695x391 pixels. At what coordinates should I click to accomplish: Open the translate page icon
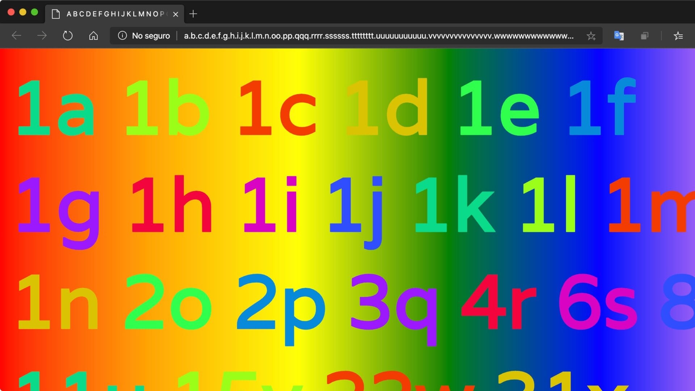[x=619, y=35]
